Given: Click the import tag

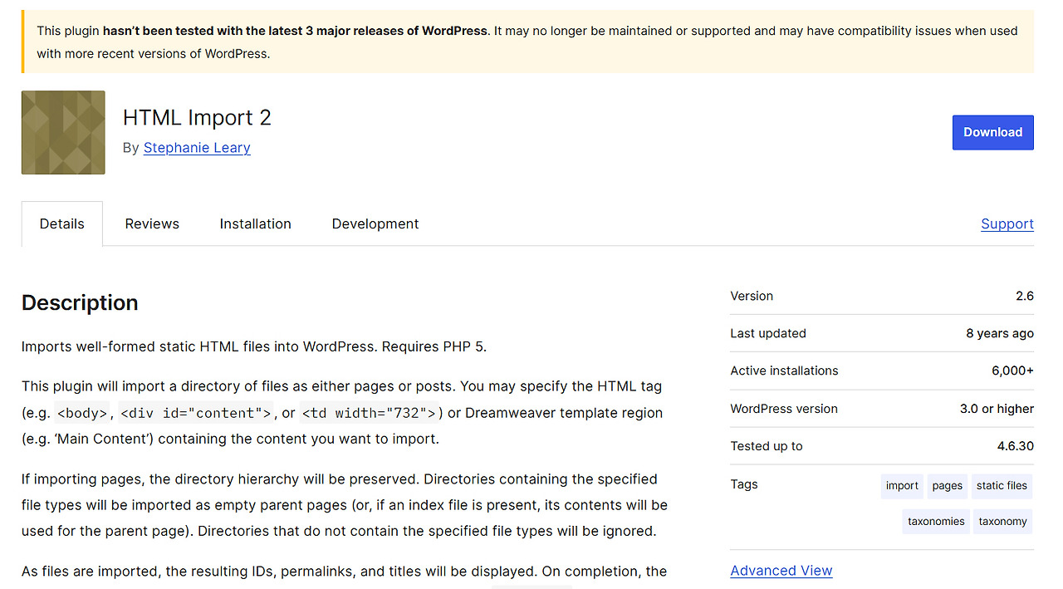Looking at the screenshot, I should (902, 486).
